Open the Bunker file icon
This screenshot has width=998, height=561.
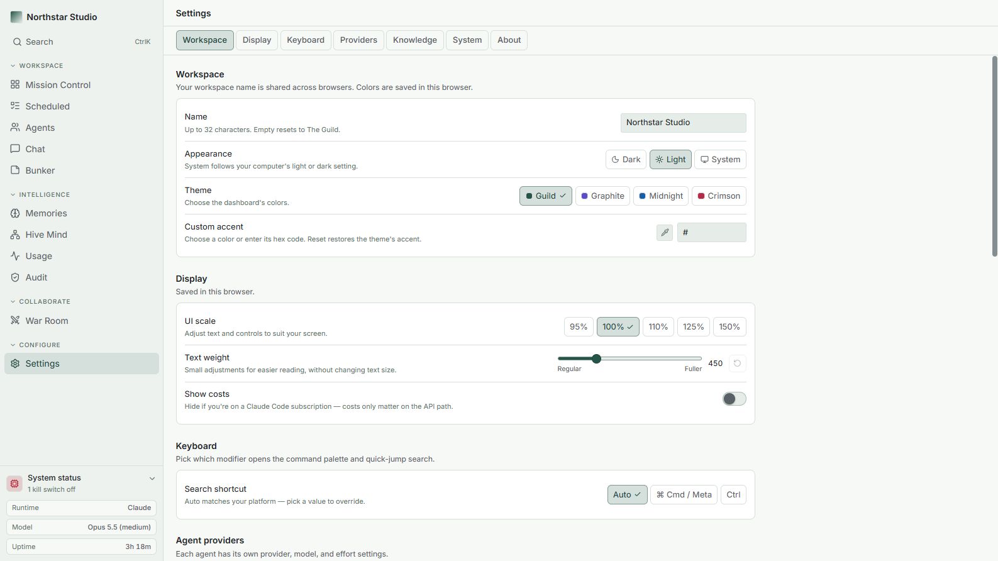[15, 170]
